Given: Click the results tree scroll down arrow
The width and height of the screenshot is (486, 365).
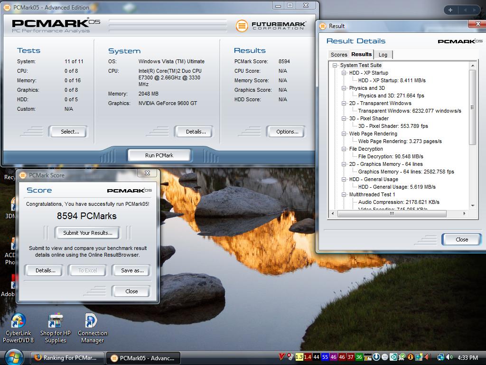Looking at the screenshot, I should pos(472,205).
